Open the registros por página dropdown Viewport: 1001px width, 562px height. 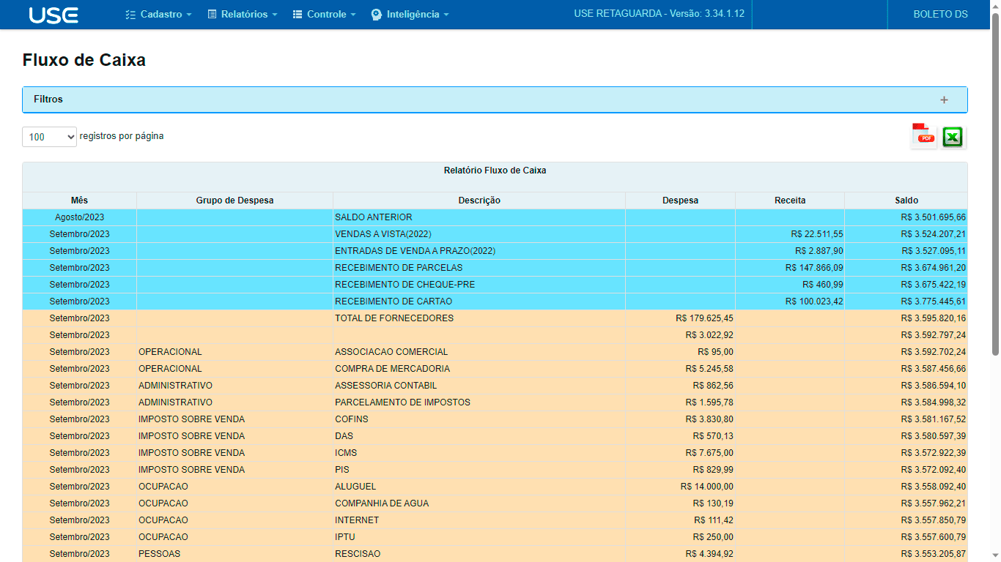(49, 137)
